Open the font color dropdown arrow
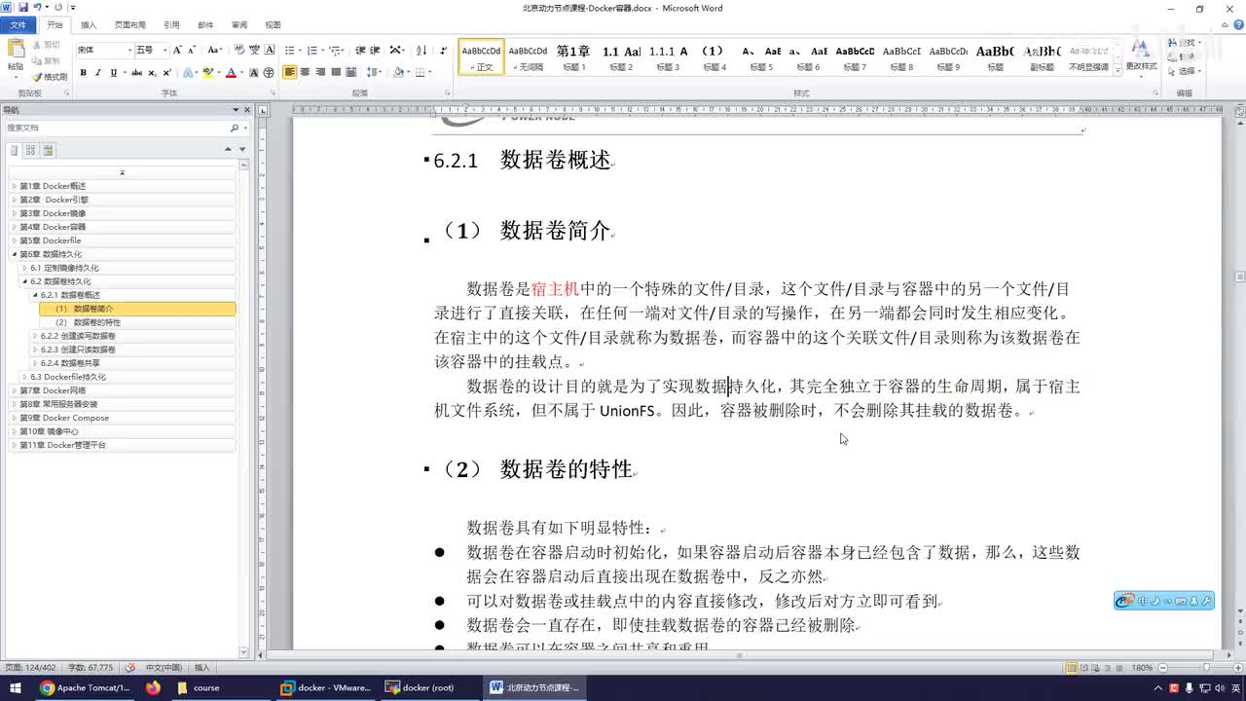 (x=240, y=73)
